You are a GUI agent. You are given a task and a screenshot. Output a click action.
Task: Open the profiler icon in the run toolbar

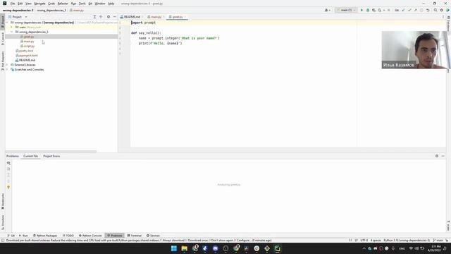coord(380,10)
